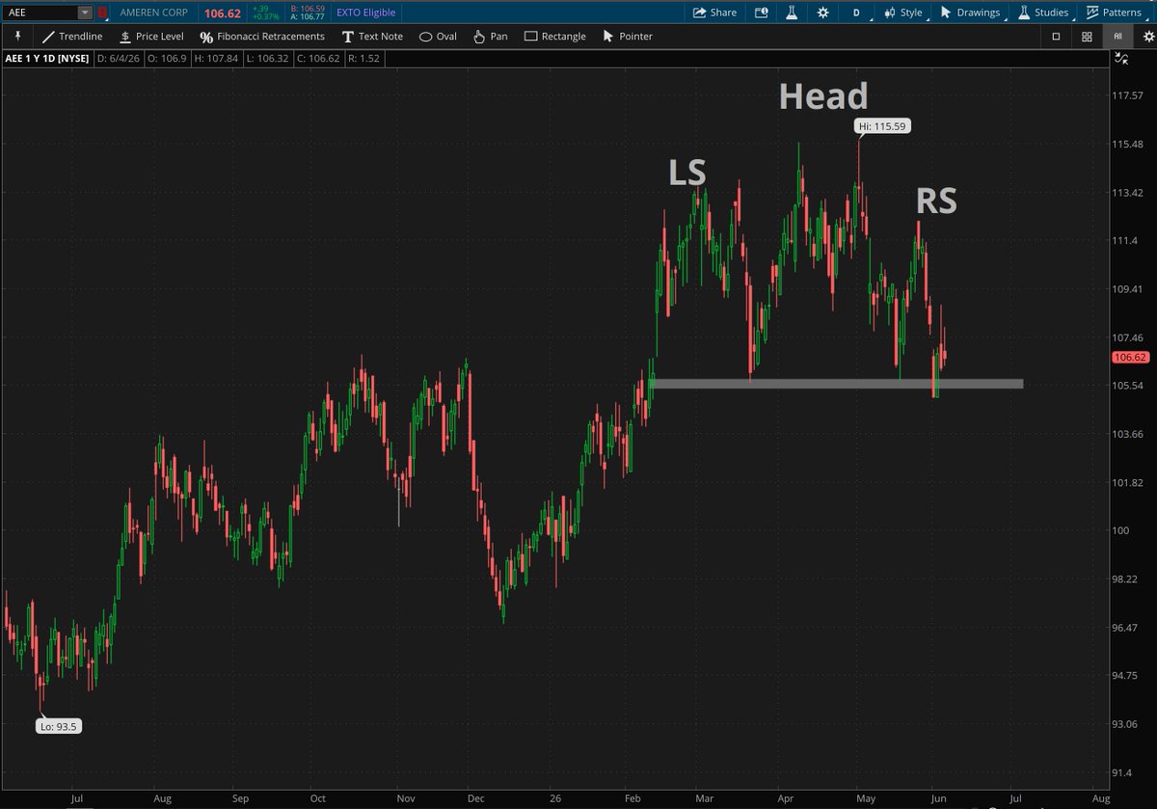This screenshot has width=1157, height=809.
Task: Click the AEE 1 Y 1D [NYSE] chart label
Action: coord(47,59)
